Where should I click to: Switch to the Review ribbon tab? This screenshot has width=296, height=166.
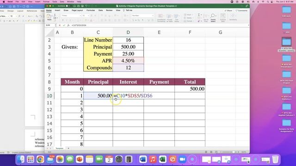coord(109,10)
